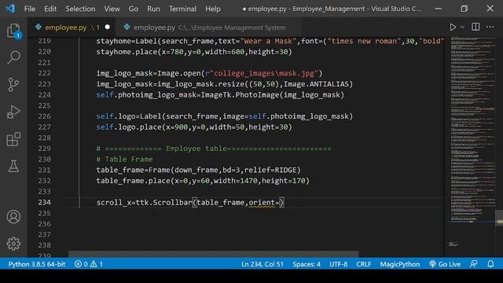Open the Edit menu

click(50, 9)
